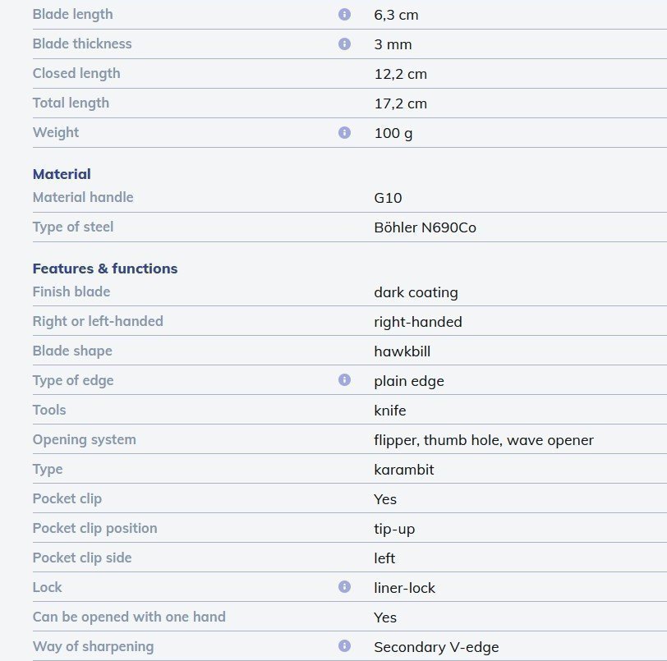This screenshot has width=667, height=661.
Task: Click the hawkbill blade shape value
Action: pyautogui.click(x=402, y=351)
